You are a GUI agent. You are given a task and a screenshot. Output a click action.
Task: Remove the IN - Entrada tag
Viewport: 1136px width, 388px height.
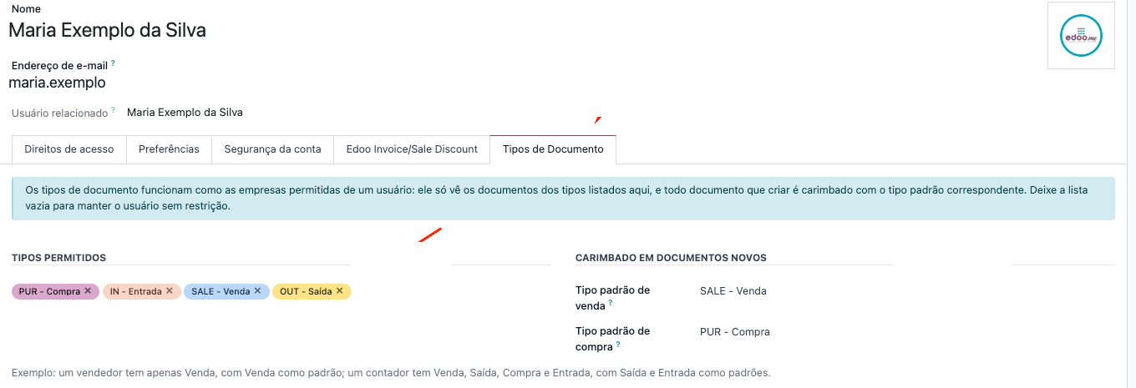pos(170,291)
